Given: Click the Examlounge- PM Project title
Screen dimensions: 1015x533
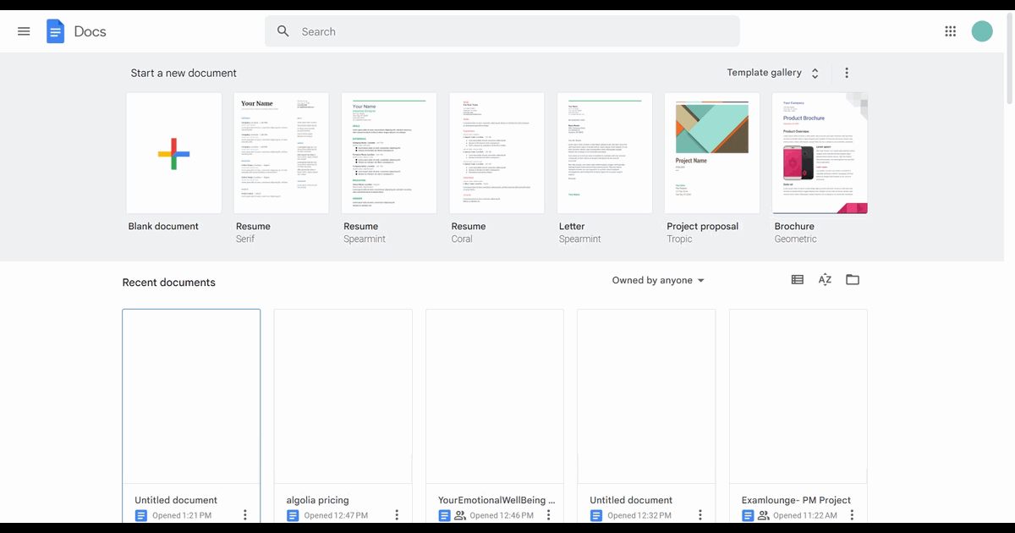Looking at the screenshot, I should click(x=796, y=500).
